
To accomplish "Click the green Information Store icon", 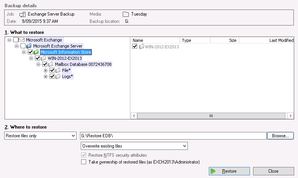I will coord(36,52).
